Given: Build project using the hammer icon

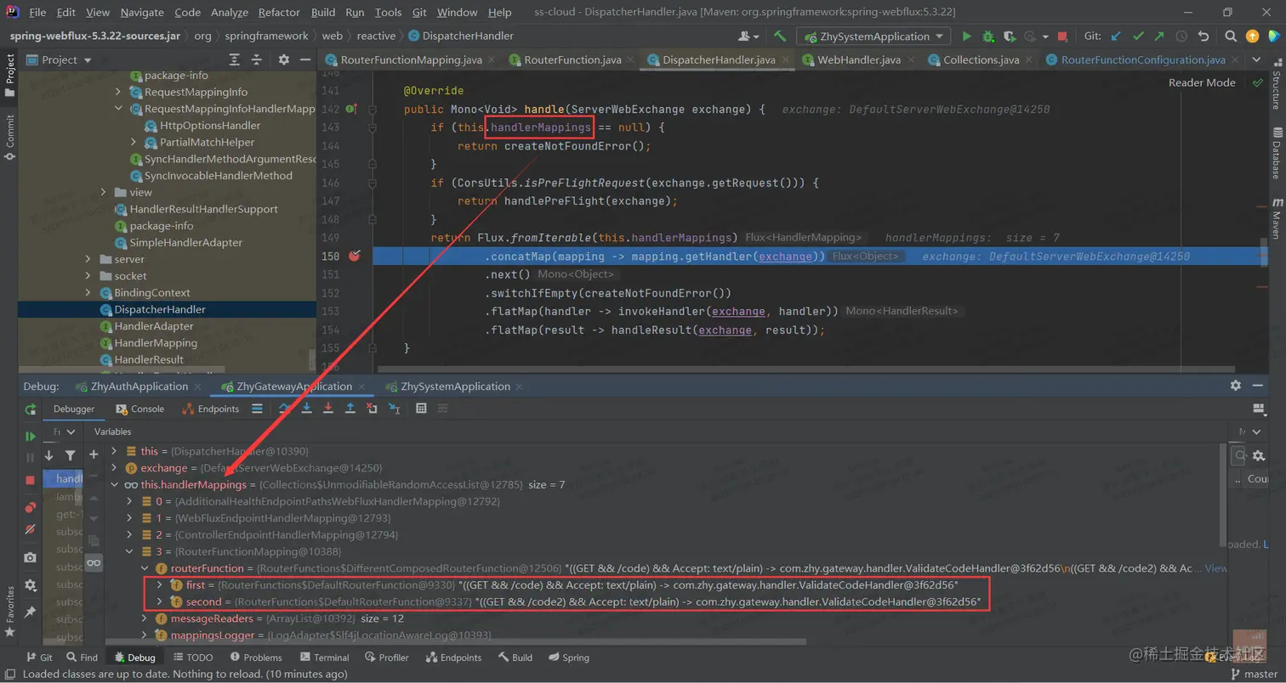Looking at the screenshot, I should pyautogui.click(x=780, y=37).
